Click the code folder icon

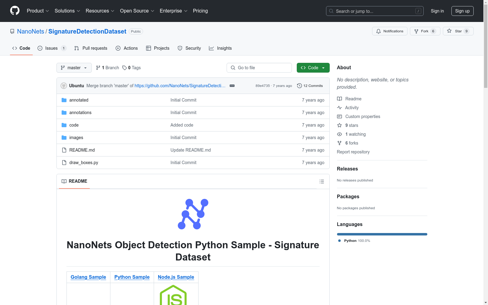[64, 125]
